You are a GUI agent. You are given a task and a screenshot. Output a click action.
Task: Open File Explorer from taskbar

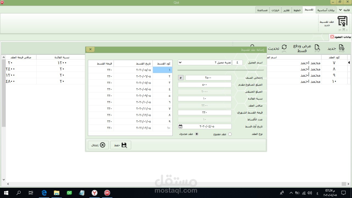[57, 193]
